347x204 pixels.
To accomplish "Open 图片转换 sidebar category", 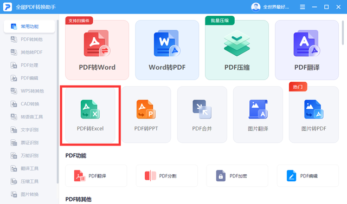I will [x=29, y=194].
